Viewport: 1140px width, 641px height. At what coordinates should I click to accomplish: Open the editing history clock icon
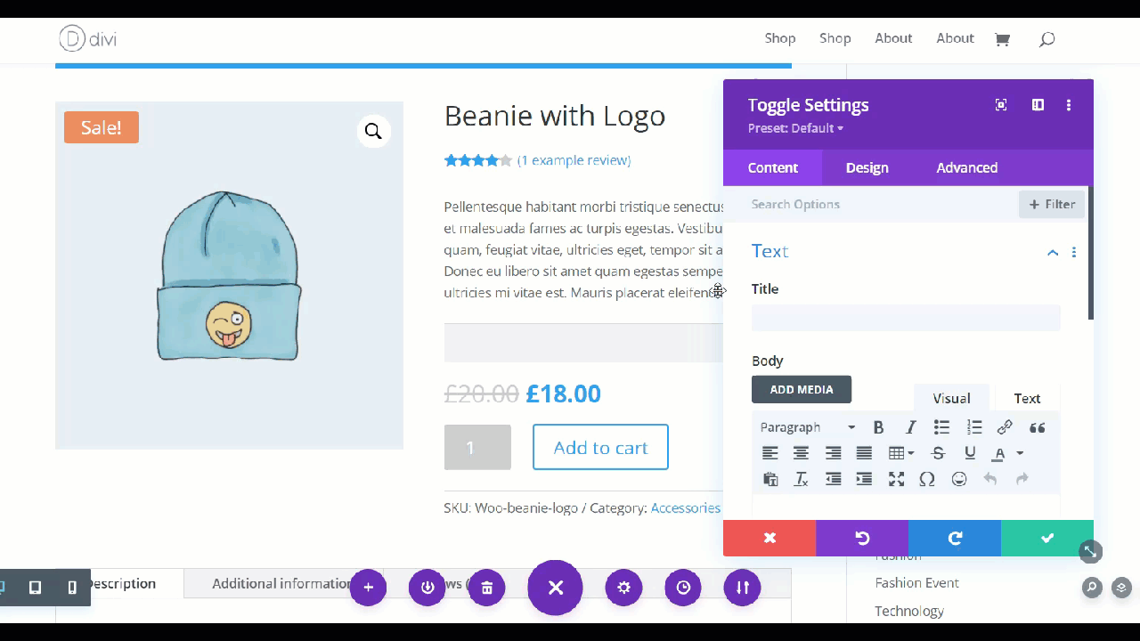[x=683, y=588]
